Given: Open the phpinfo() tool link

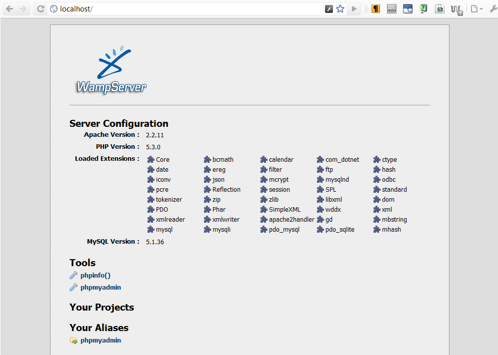Looking at the screenshot, I should pos(95,276).
